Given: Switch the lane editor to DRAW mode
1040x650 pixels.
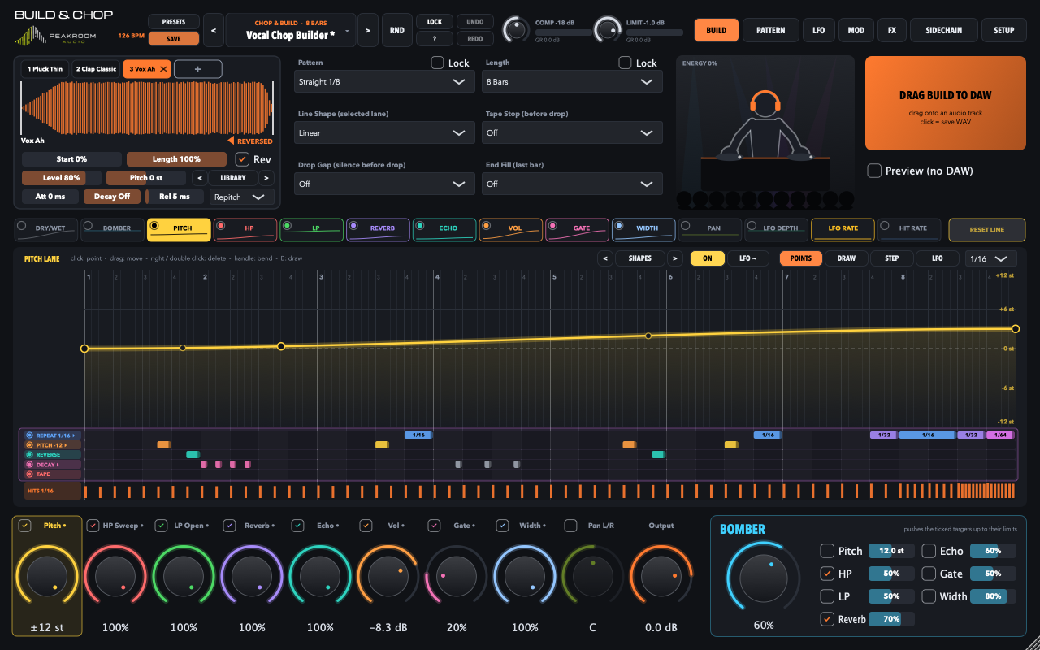Looking at the screenshot, I should point(847,258).
